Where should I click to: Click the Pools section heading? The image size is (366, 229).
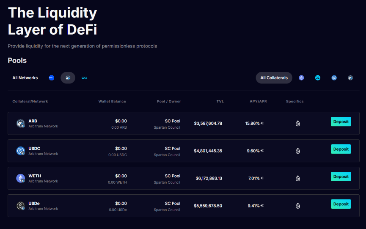pos(17,61)
